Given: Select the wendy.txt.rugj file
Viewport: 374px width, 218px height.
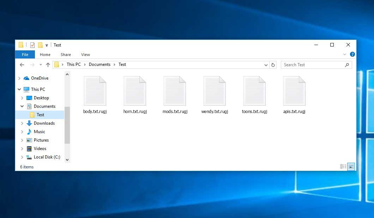Looking at the screenshot, I should pyautogui.click(x=215, y=91).
